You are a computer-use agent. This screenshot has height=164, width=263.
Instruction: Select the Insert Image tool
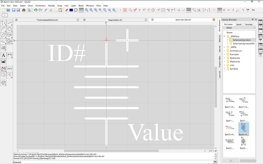pyautogui.click(x=4, y=62)
